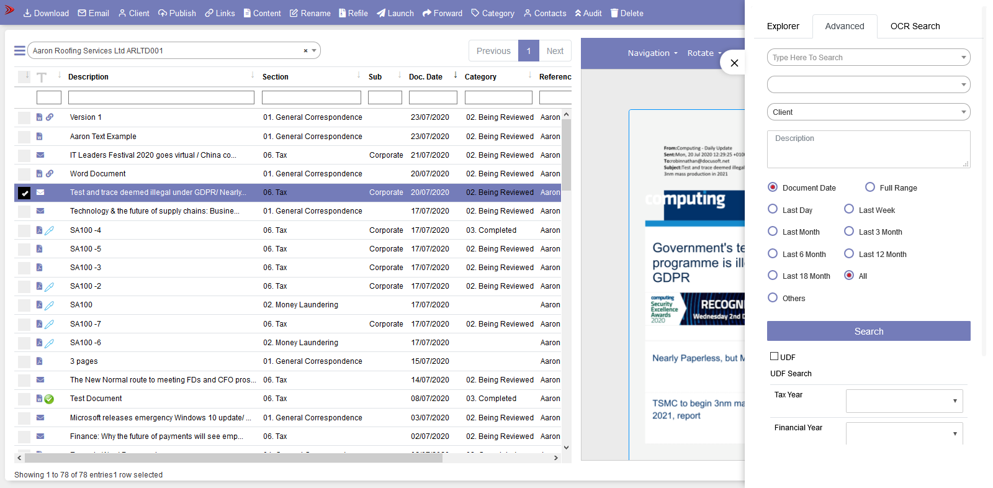993x488 pixels.
Task: Click the Email toolbar icon
Action: (93, 13)
